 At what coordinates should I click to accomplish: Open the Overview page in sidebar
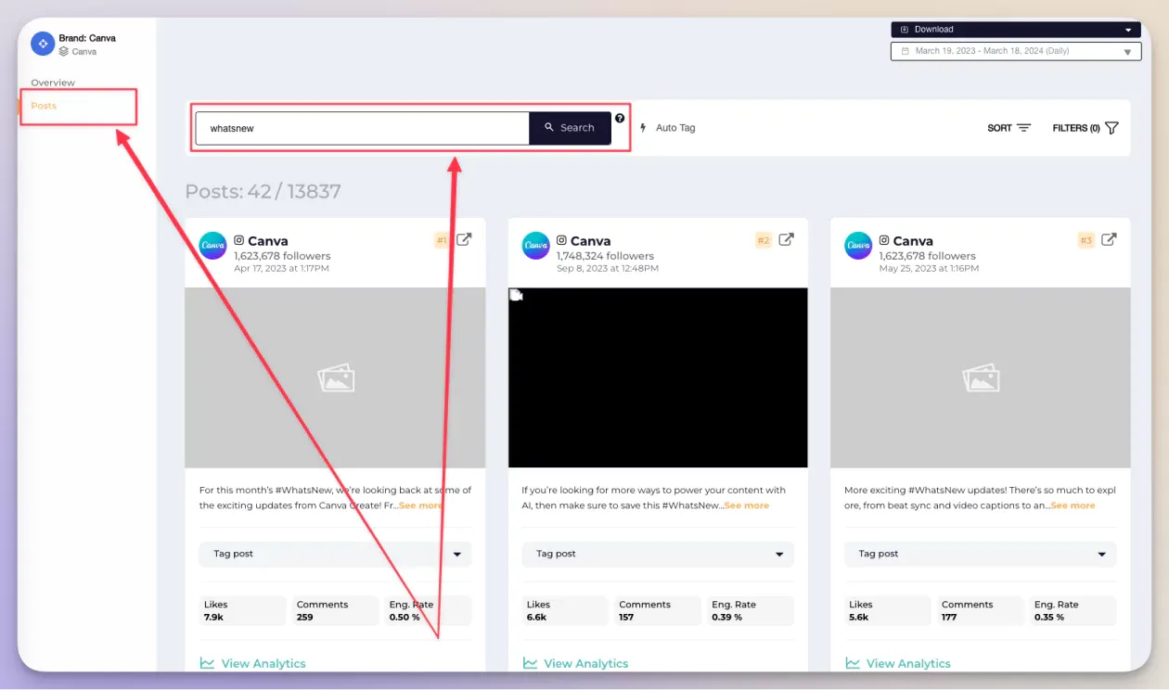point(53,83)
